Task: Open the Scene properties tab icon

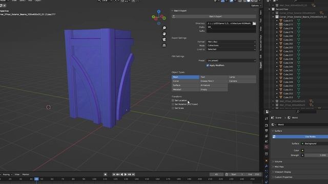Action: 266,142
